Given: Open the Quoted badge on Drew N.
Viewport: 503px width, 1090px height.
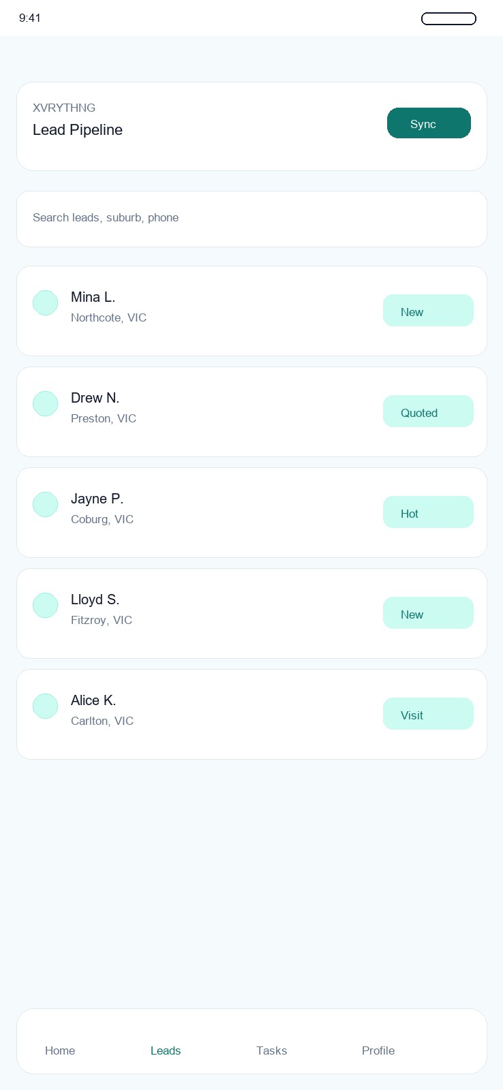Looking at the screenshot, I should point(428,411).
